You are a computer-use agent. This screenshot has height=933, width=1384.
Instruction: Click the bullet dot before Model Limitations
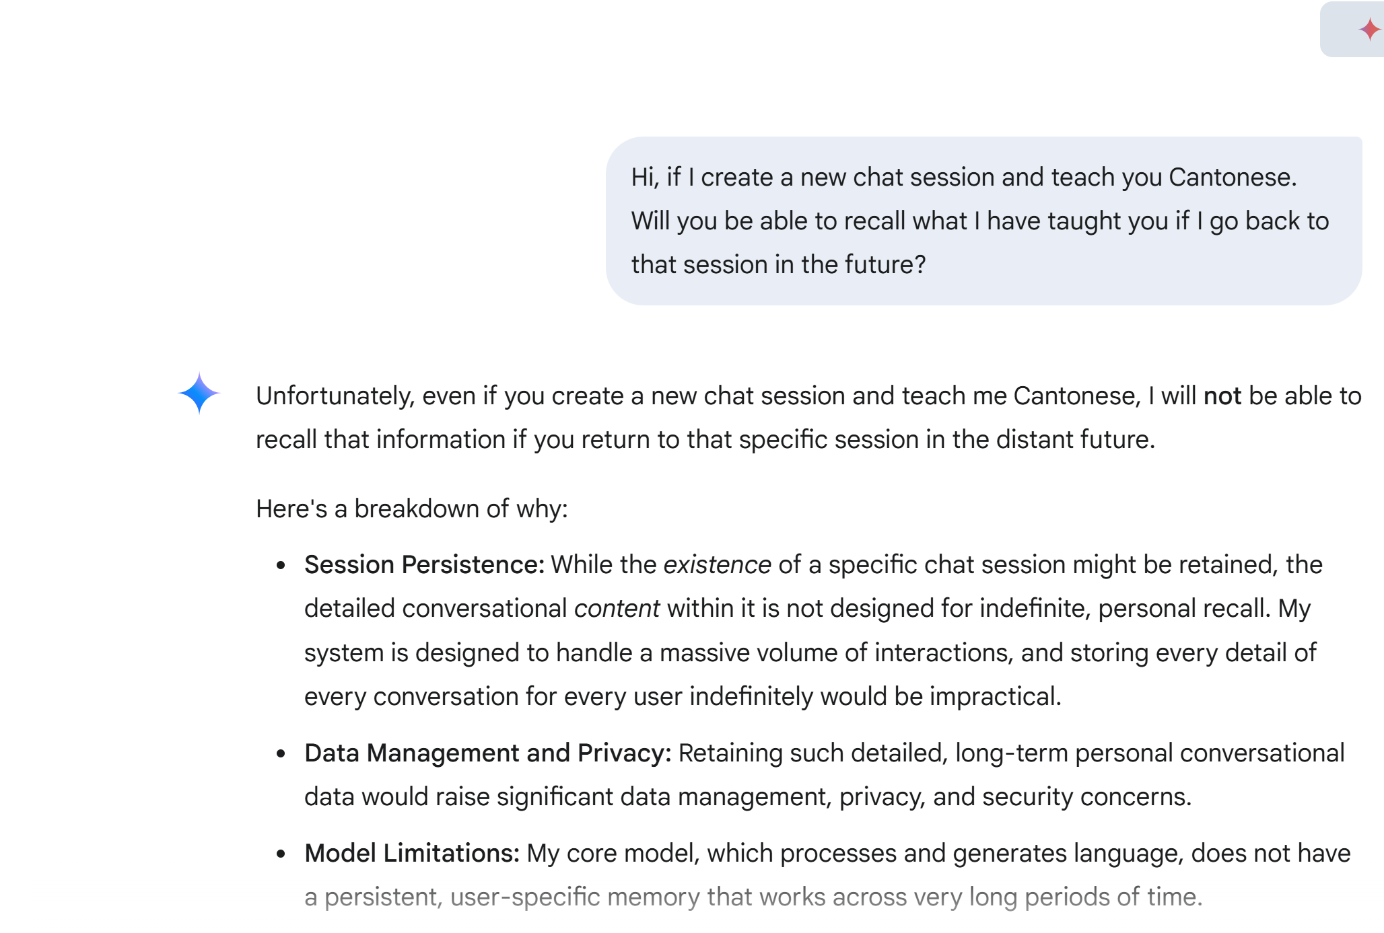(x=281, y=854)
